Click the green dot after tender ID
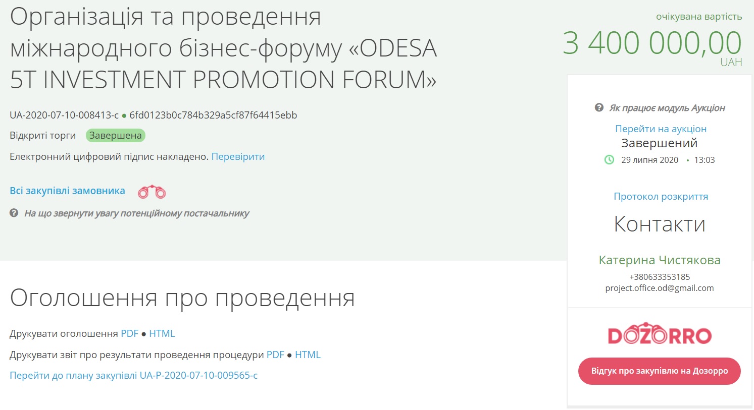 coord(124,116)
